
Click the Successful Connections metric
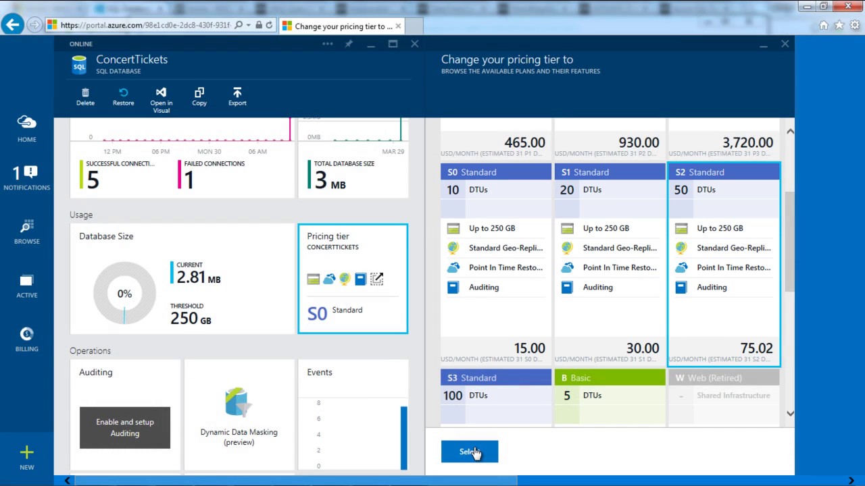coord(119,175)
